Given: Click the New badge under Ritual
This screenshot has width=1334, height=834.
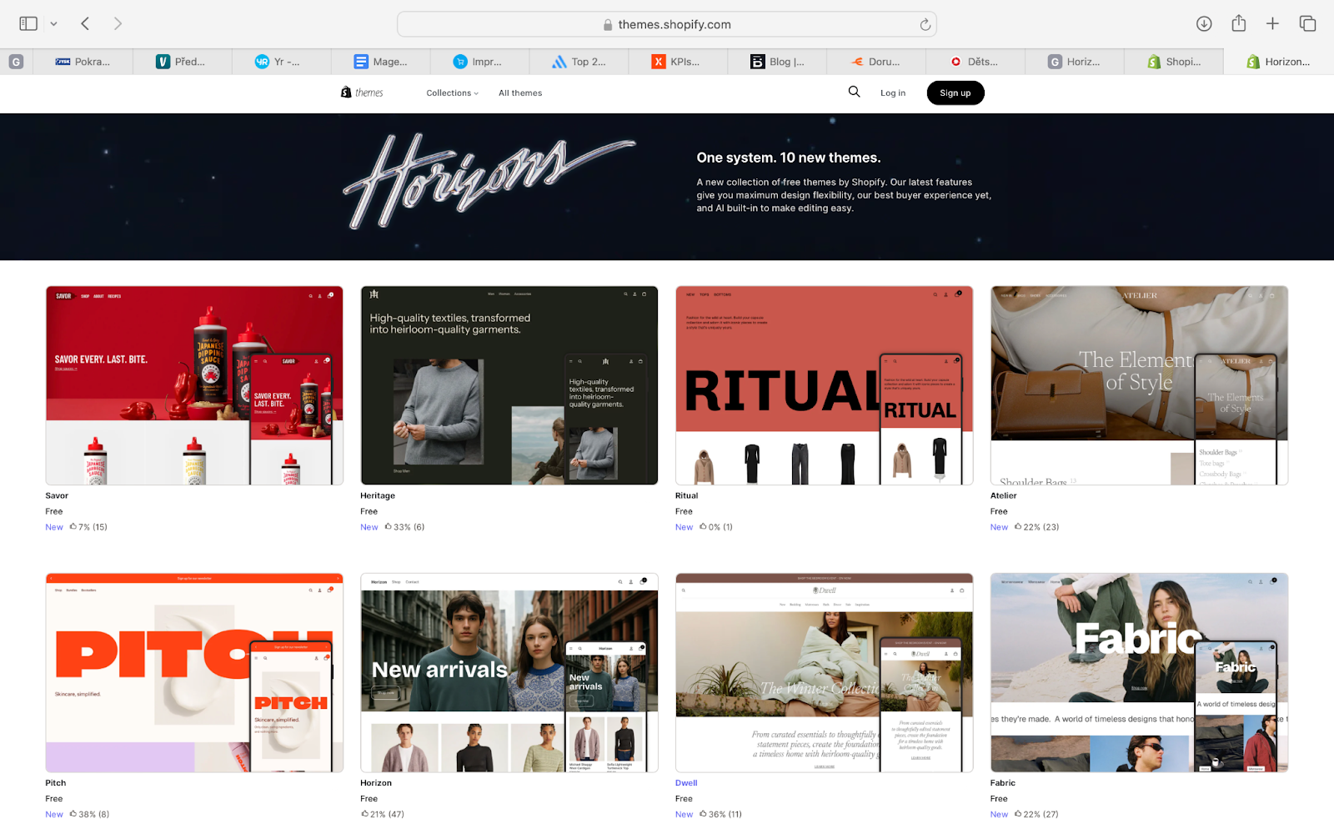Looking at the screenshot, I should tap(685, 527).
